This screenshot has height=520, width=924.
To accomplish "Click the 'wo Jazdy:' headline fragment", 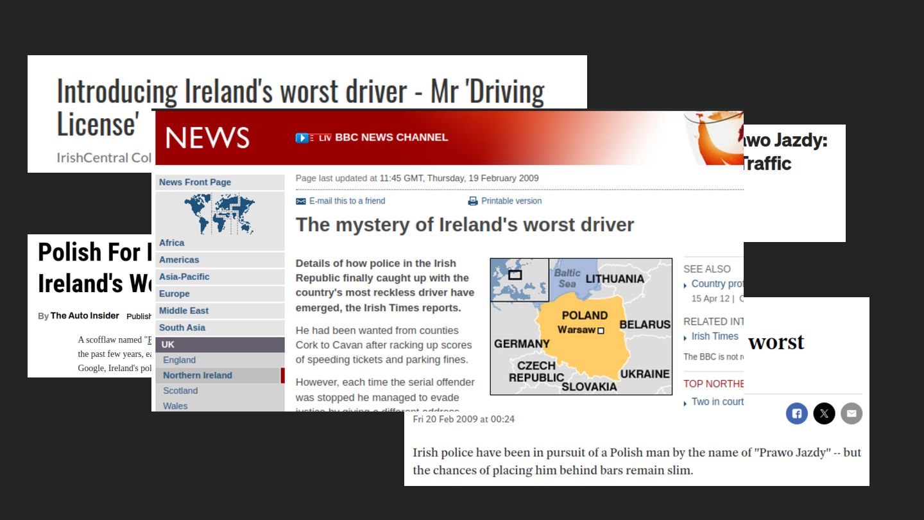I will [x=785, y=140].
